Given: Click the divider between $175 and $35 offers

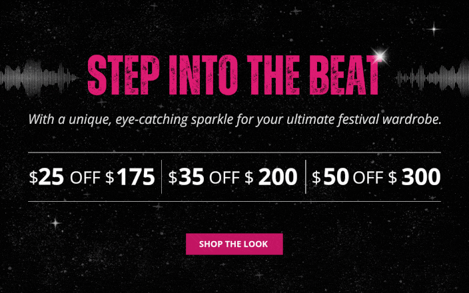Looking at the screenshot, I should point(162,177).
